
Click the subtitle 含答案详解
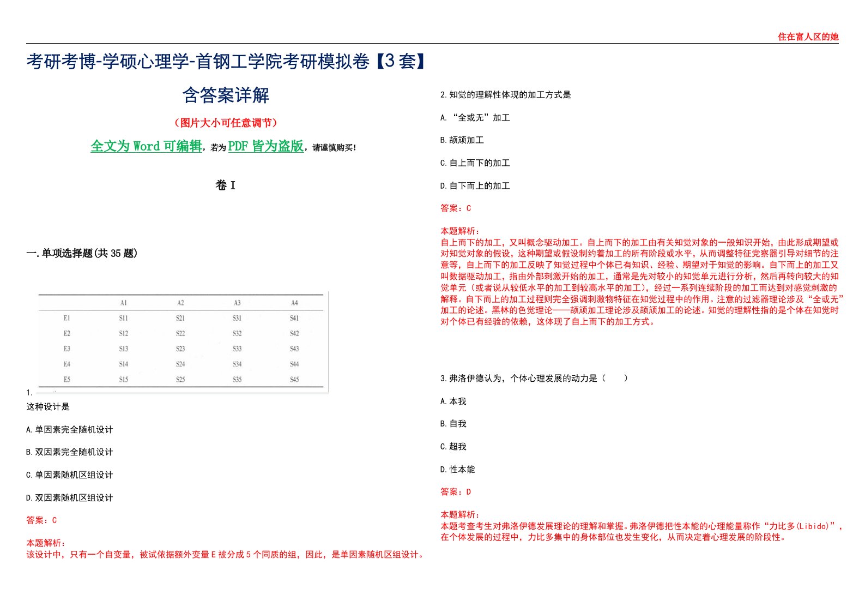(226, 95)
